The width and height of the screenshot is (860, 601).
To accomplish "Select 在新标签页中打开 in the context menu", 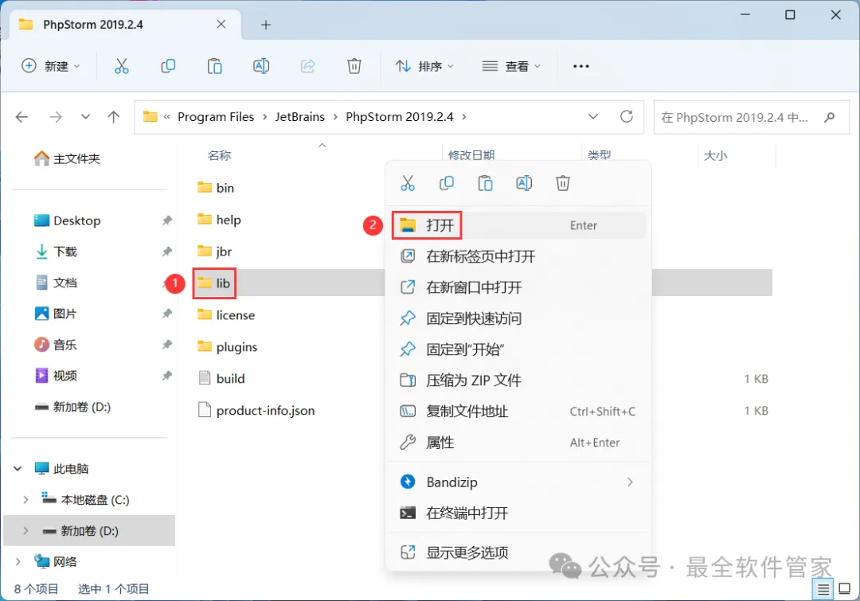I will (x=518, y=256).
